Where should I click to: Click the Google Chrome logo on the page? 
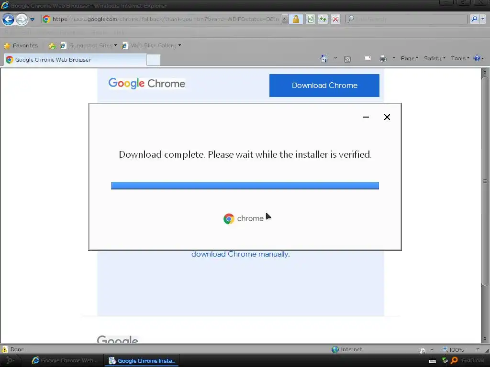[x=146, y=83]
